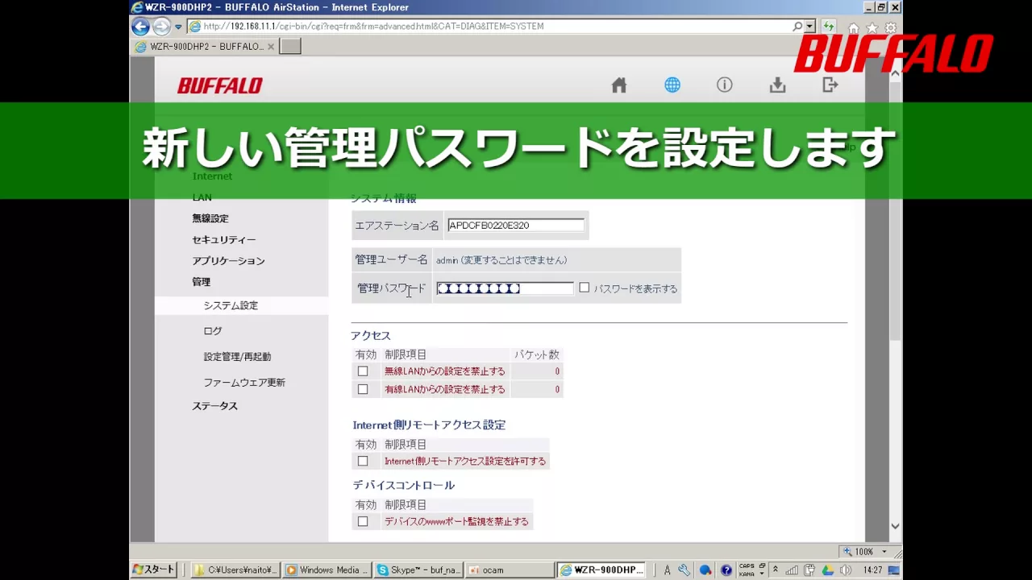Open the Internet menu in sidebar
This screenshot has width=1032, height=580.
pyautogui.click(x=212, y=176)
